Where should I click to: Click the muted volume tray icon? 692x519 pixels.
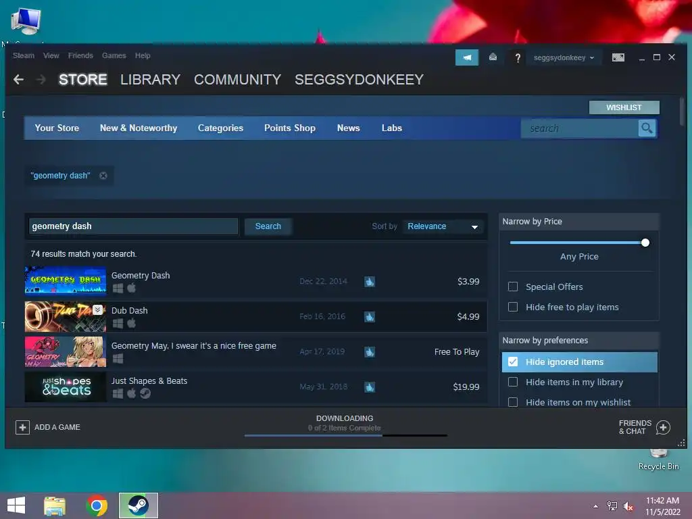[x=628, y=506]
